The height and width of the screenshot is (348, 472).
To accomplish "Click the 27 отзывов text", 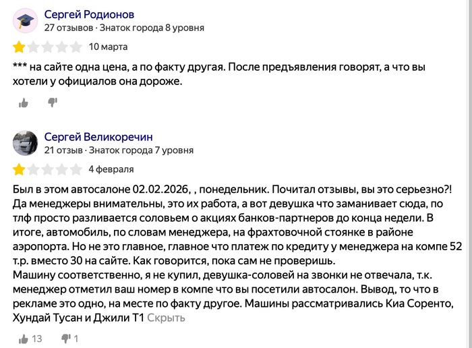I will click(69, 28).
